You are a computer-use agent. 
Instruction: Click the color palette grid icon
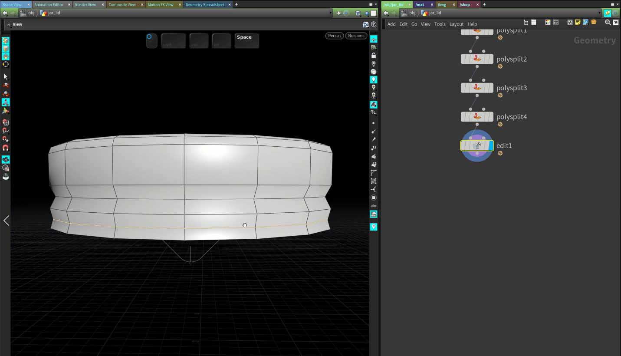pyautogui.click(x=548, y=23)
